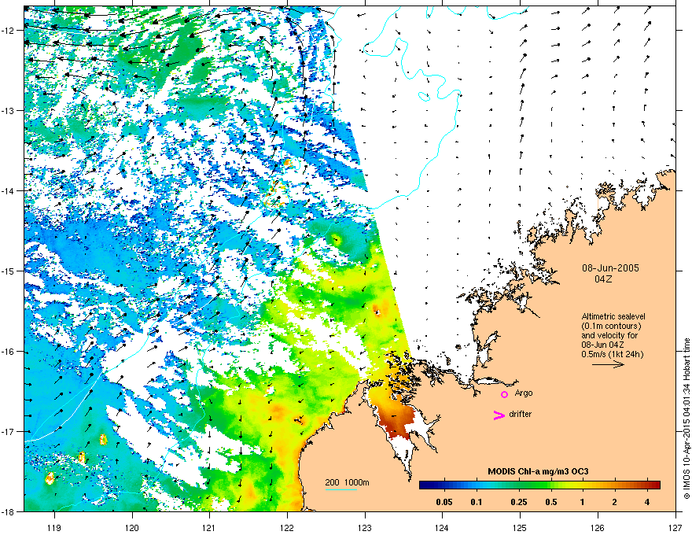Click the '0.5m/s (1kt 24h)' caption text
This screenshot has height=535, width=692.
pyautogui.click(x=613, y=354)
